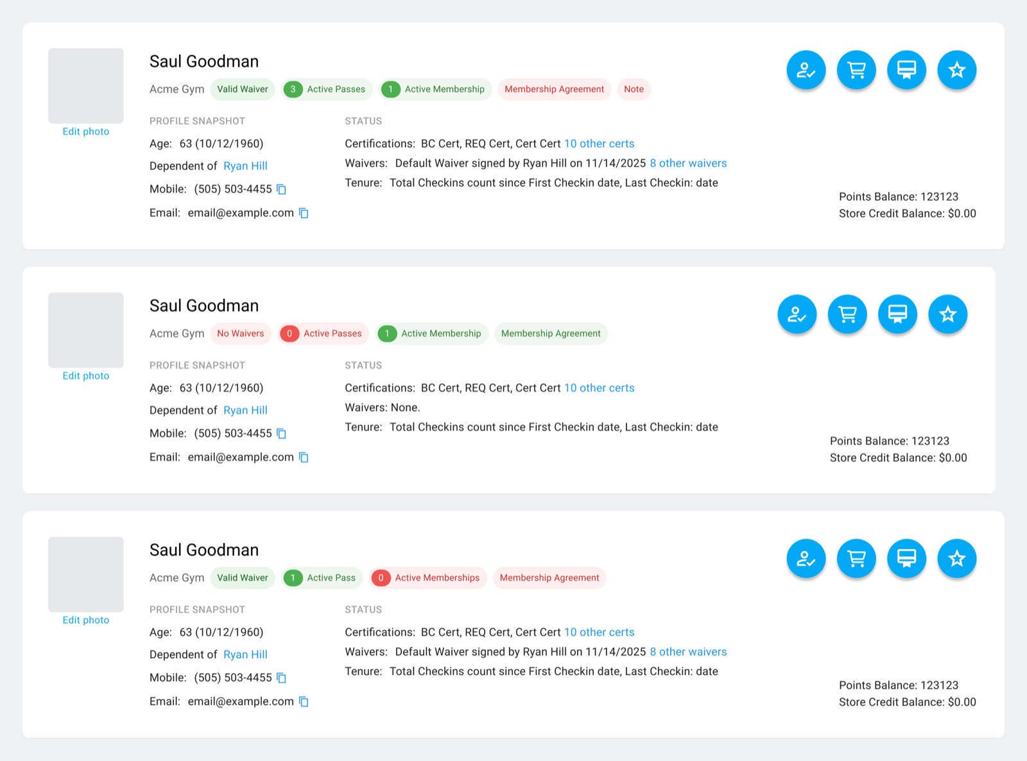Image resolution: width=1027 pixels, height=761 pixels.
Task: Click the point-of-sale register icon in the card with Note chip
Action: (x=906, y=70)
